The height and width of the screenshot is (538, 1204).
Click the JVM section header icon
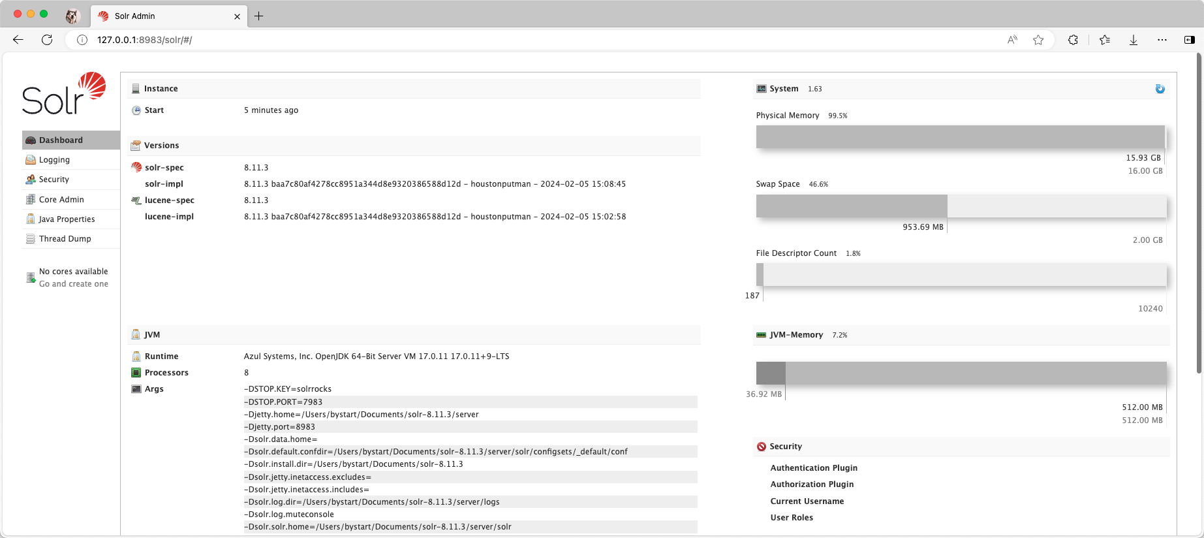tap(136, 334)
